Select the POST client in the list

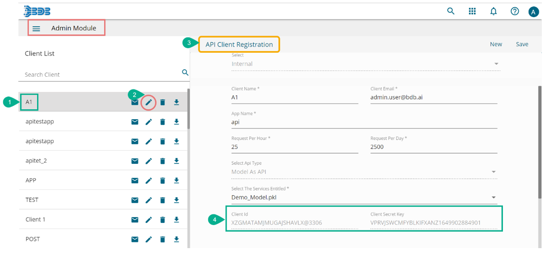coord(33,239)
